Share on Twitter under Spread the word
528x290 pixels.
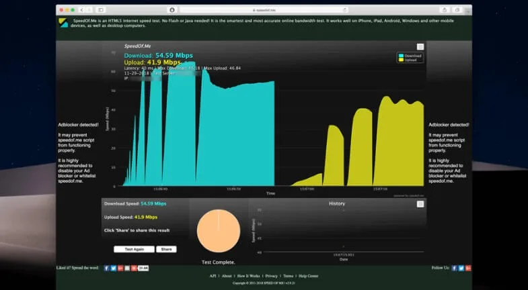coord(114,268)
